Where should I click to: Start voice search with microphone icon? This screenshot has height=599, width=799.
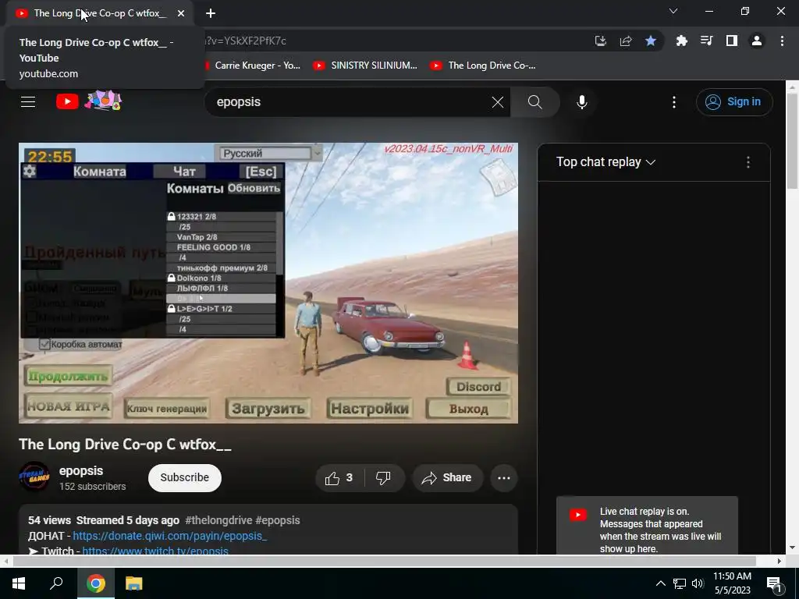tap(582, 102)
